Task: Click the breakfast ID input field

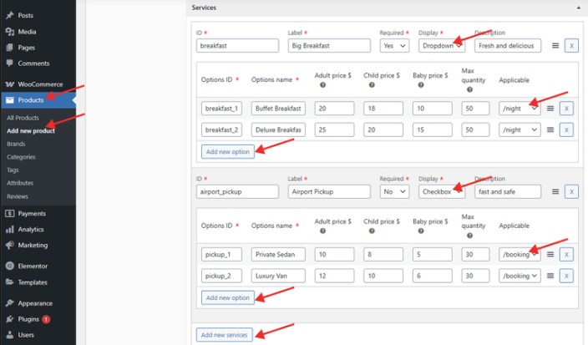Action: click(237, 46)
